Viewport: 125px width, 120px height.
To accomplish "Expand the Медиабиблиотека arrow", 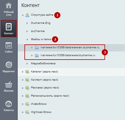I will click(x=27, y=64).
